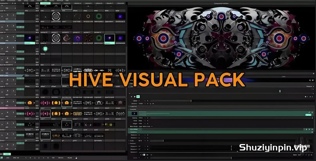Adjust the Speed slider handle in the clip panel
The image size is (316, 161).
click(191, 101)
